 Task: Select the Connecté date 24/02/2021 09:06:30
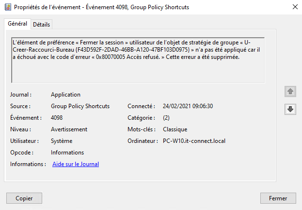click(188, 106)
